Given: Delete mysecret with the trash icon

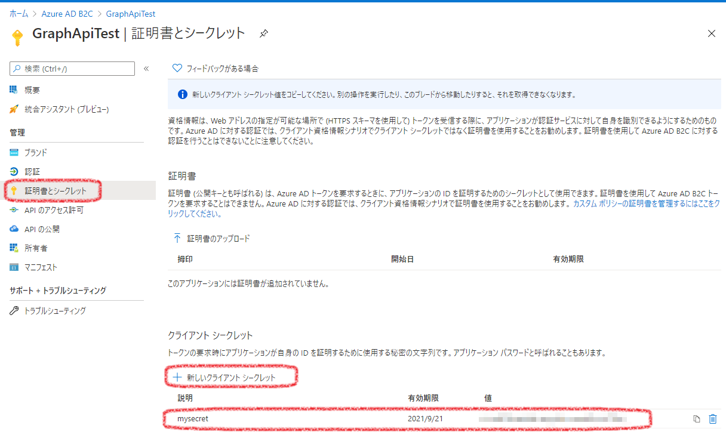Looking at the screenshot, I should click(x=712, y=419).
